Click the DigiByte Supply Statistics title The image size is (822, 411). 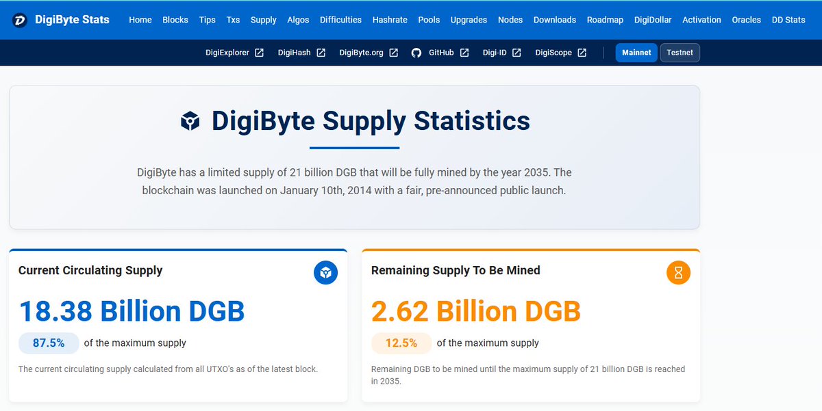tap(371, 121)
